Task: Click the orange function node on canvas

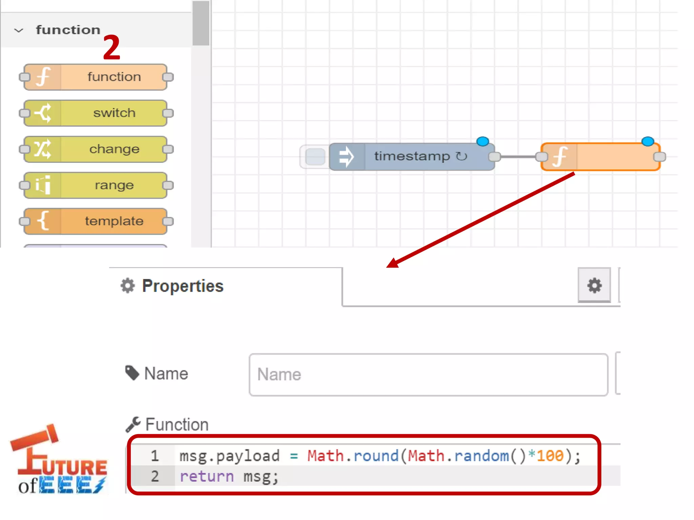Action: (x=607, y=157)
